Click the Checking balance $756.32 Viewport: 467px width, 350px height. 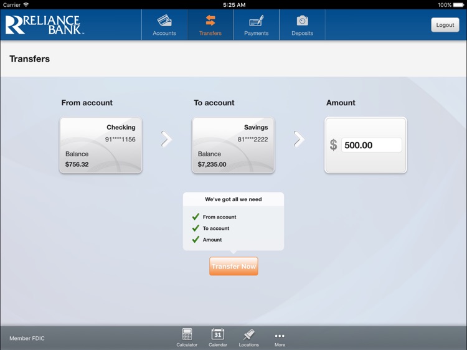[x=77, y=164]
